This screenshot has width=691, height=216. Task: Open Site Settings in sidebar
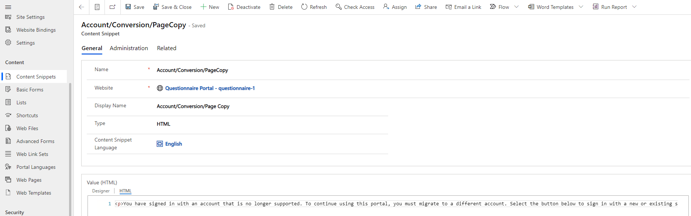coord(30,17)
